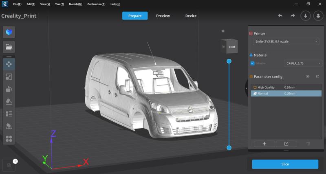Screen dimensions: 326x174
Task: Click the Creality Print logo icon
Action: [5, 4]
